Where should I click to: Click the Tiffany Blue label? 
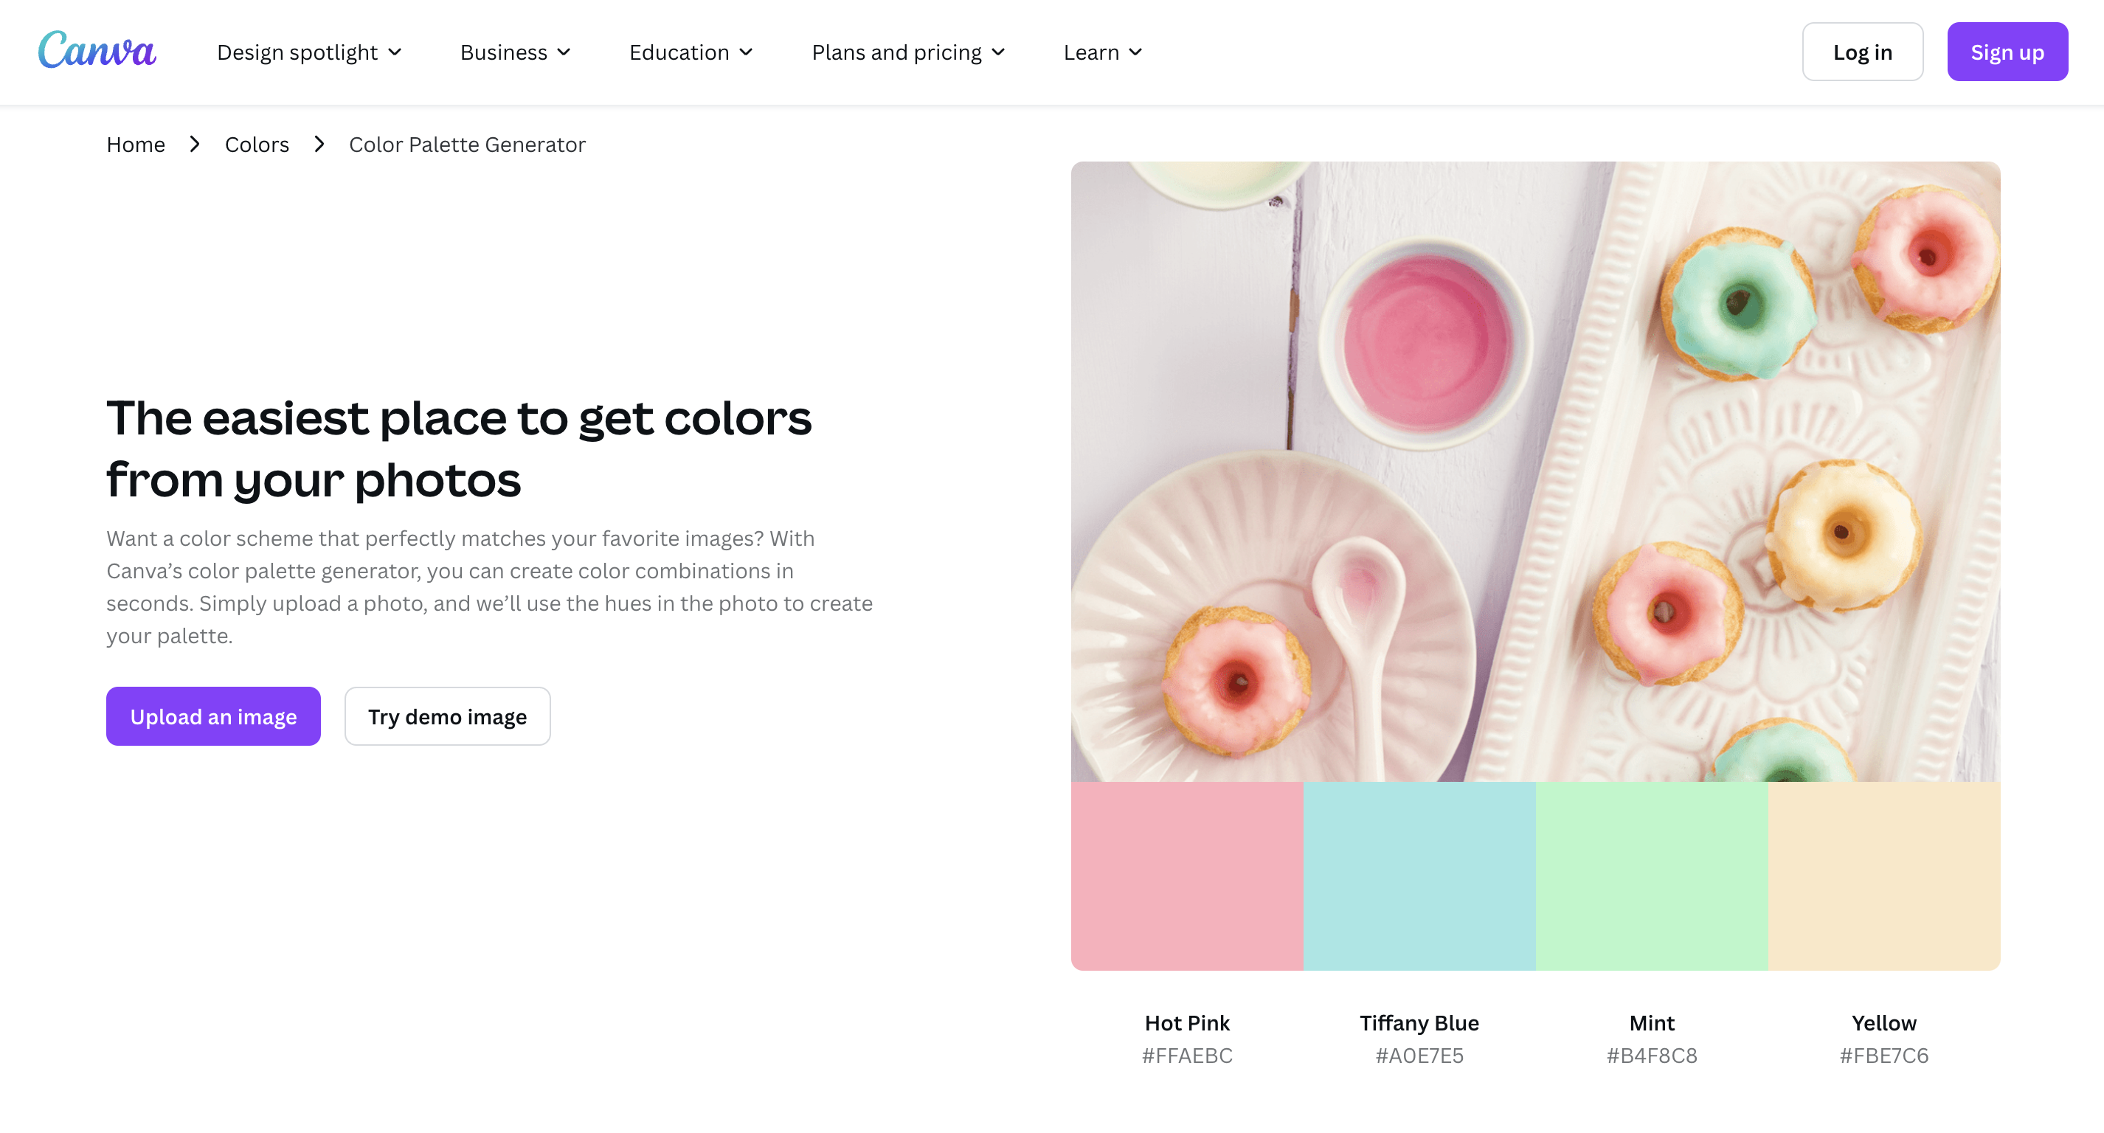1419,1022
